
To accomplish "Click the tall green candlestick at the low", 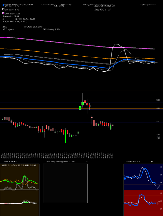I will (x=66, y=136).
